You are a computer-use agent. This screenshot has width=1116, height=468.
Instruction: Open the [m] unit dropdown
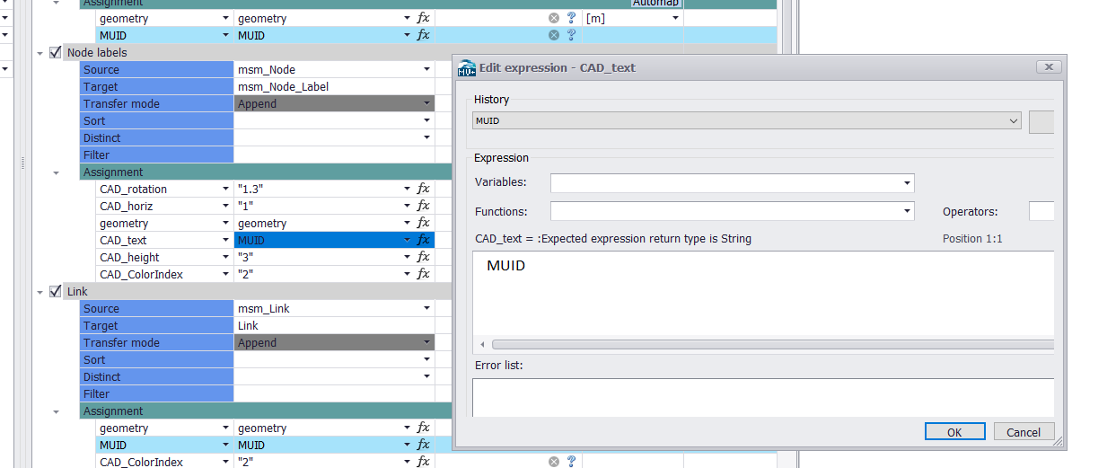(x=675, y=18)
